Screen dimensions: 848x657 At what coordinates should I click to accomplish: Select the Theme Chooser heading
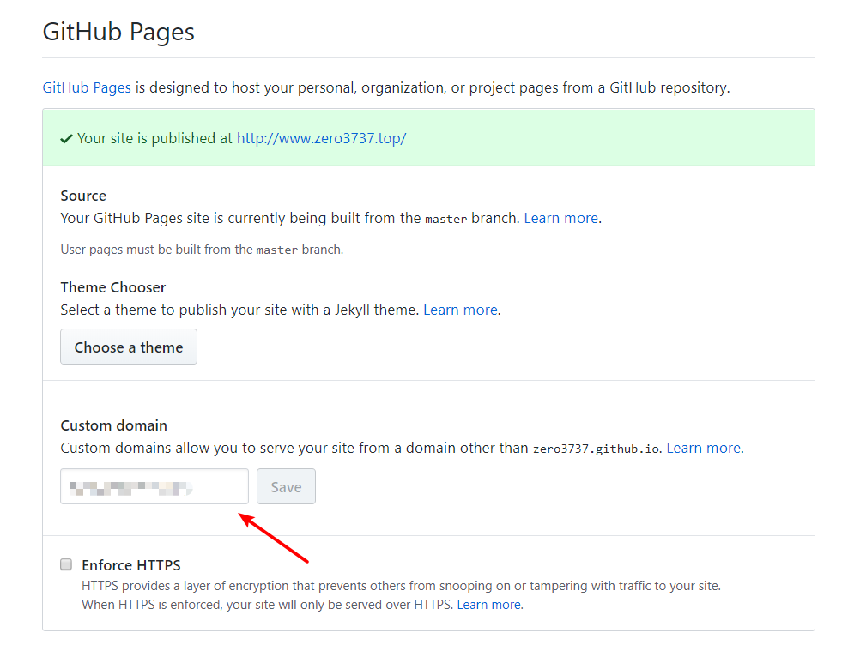113,287
